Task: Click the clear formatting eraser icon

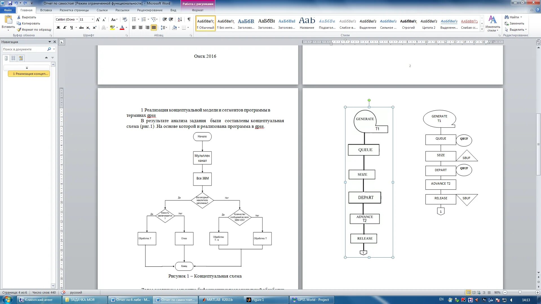Action: 125,19
